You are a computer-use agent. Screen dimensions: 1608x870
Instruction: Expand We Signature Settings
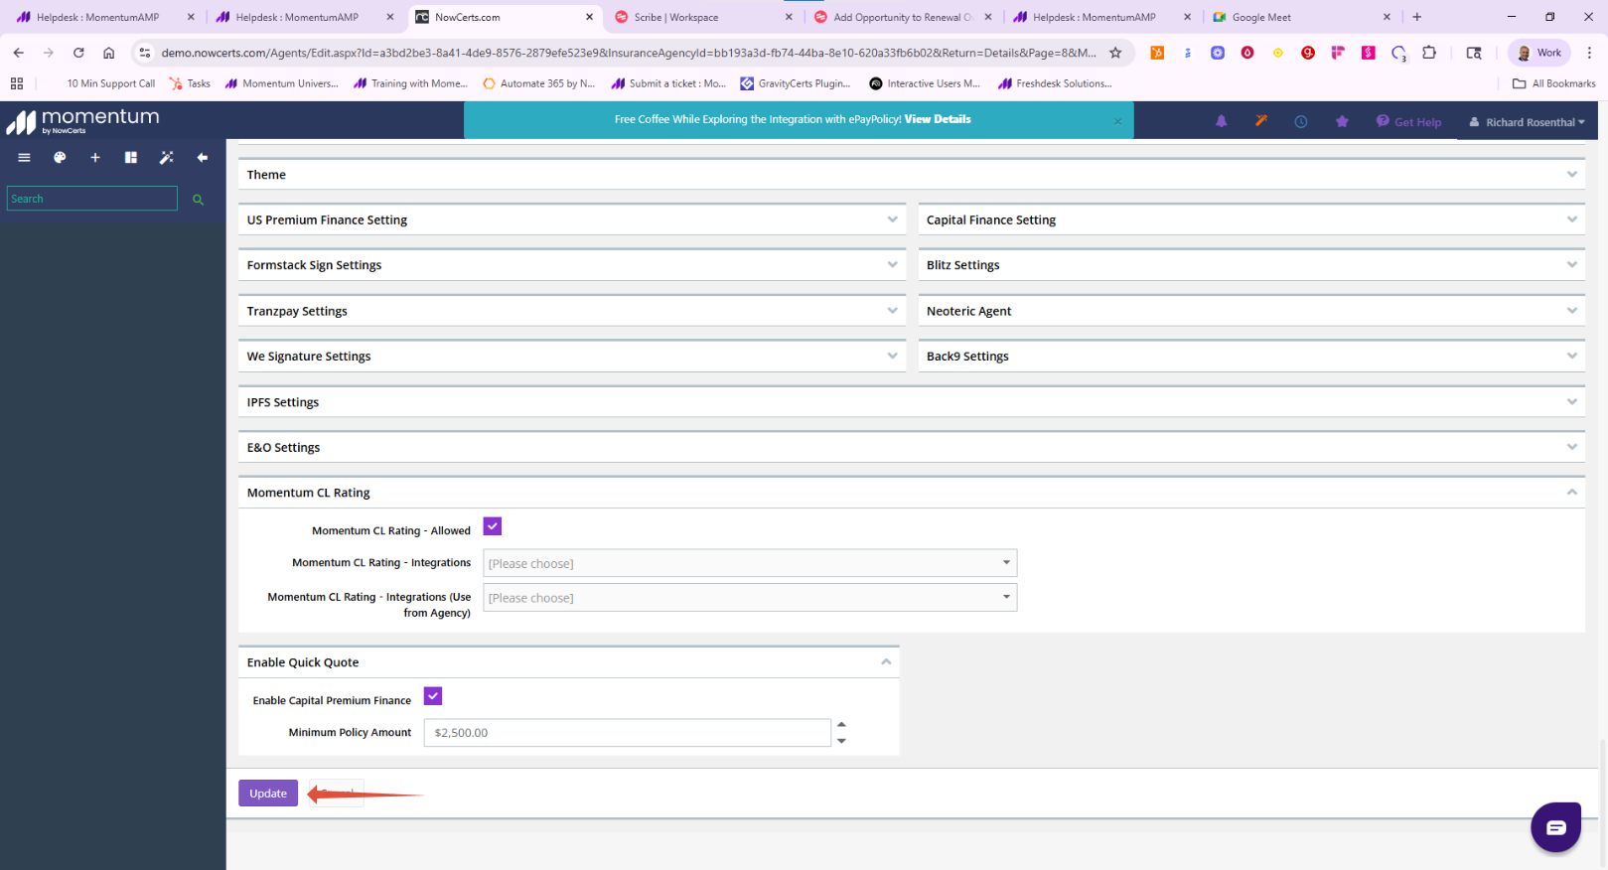pos(572,357)
